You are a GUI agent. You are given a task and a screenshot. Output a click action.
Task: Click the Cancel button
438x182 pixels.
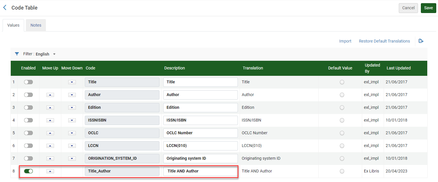pos(408,8)
